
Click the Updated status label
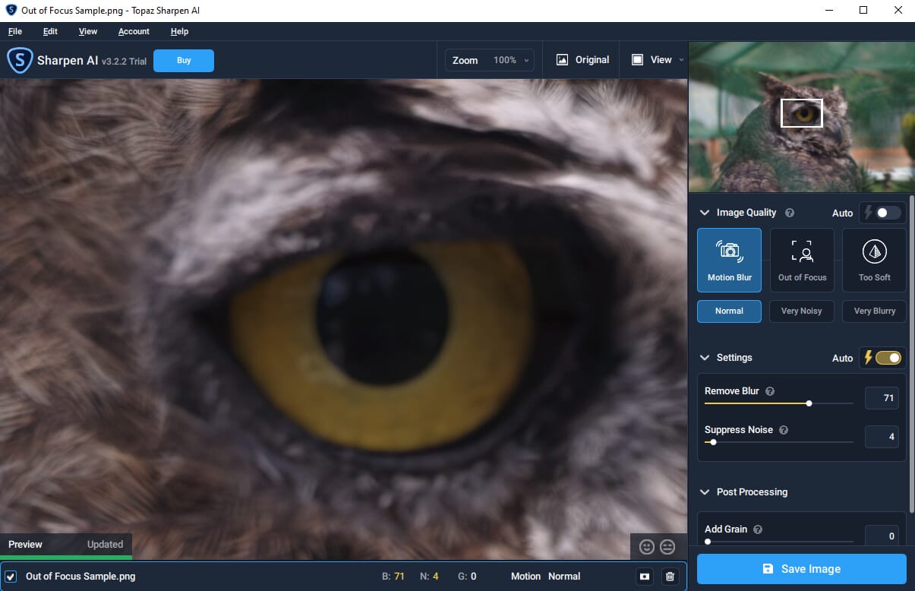[x=105, y=544]
